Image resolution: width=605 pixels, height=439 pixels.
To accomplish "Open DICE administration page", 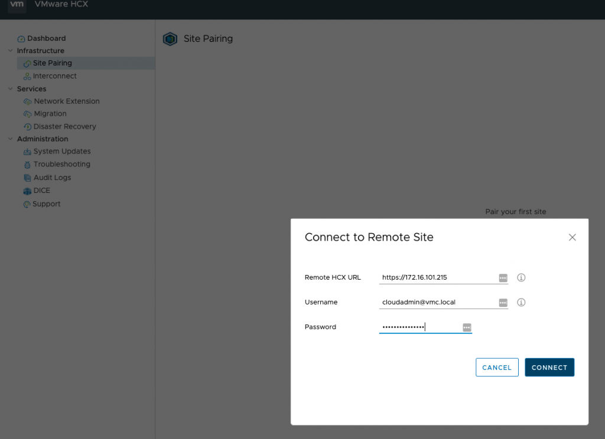I will click(x=42, y=191).
